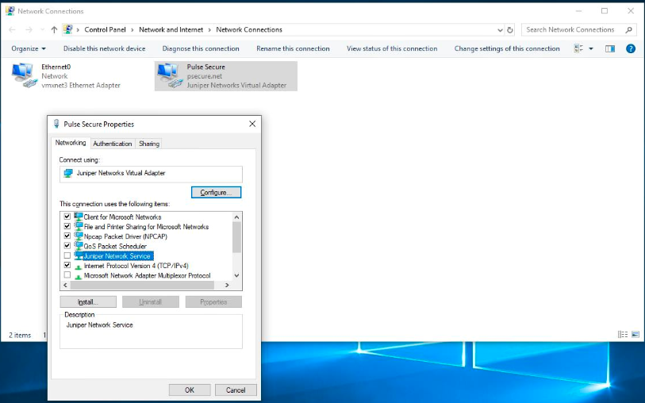Open the Sharing tab
This screenshot has width=645, height=403.
[149, 144]
